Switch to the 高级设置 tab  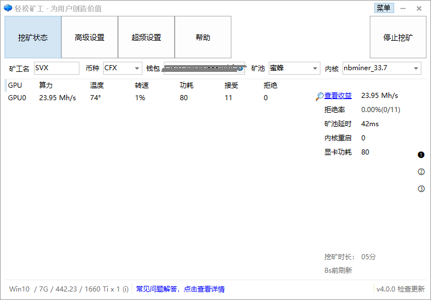90,37
